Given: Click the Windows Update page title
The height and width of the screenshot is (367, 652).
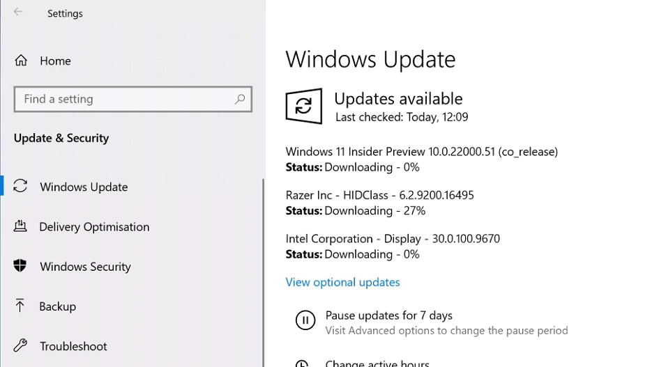Looking at the screenshot, I should tap(370, 59).
